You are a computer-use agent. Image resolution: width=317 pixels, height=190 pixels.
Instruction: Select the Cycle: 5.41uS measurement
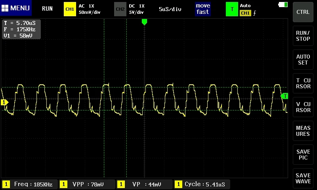tap(202, 184)
